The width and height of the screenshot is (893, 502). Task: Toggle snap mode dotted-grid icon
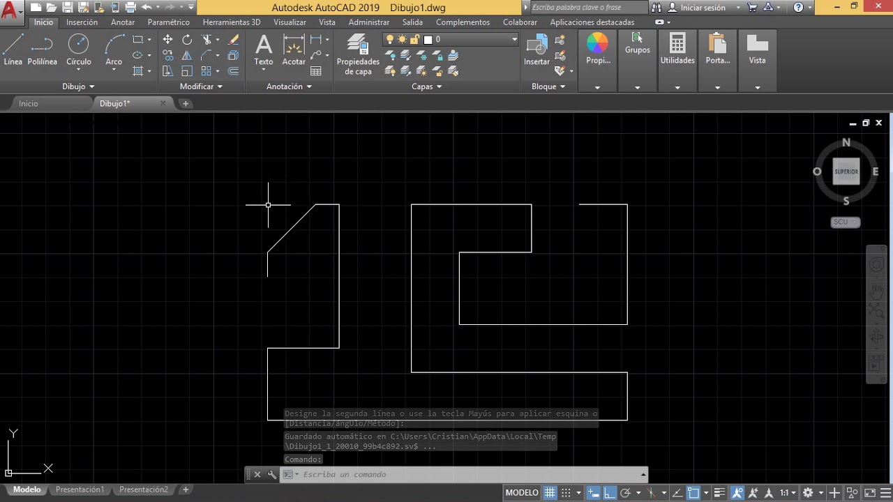pyautogui.click(x=566, y=492)
